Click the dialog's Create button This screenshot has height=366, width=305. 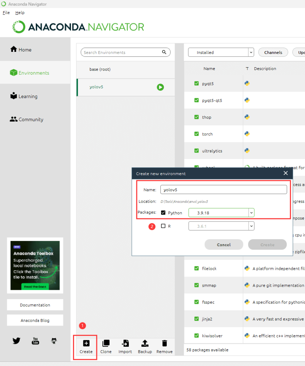point(267,244)
